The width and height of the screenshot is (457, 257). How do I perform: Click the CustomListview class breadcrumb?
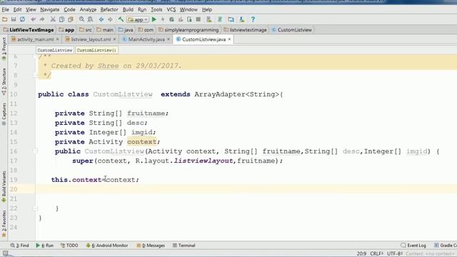[x=291, y=30]
